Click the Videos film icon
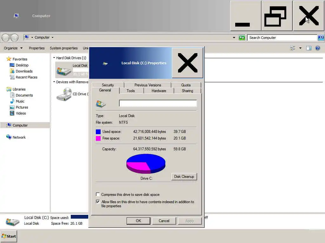 [12, 113]
